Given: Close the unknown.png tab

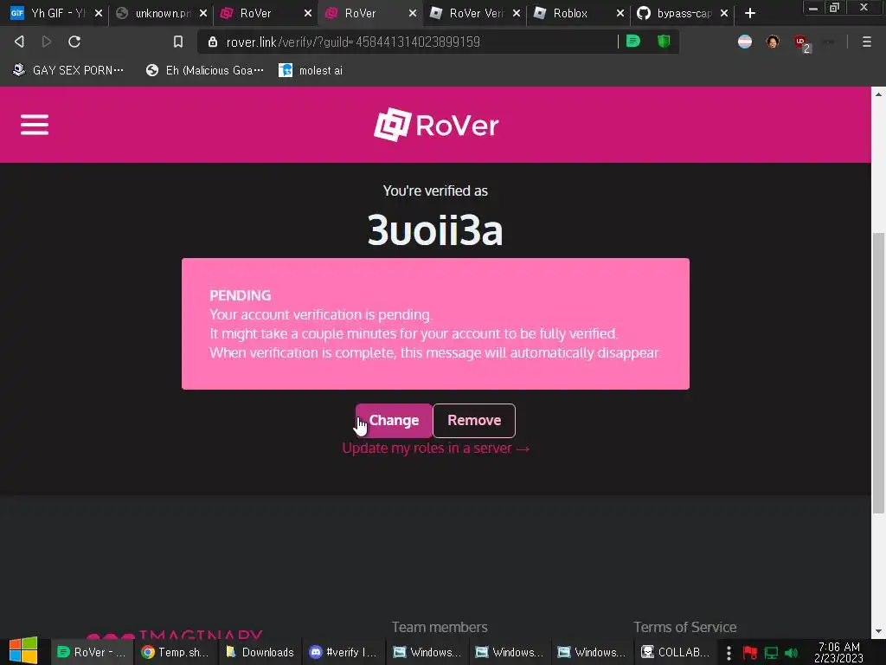Looking at the screenshot, I should [203, 13].
